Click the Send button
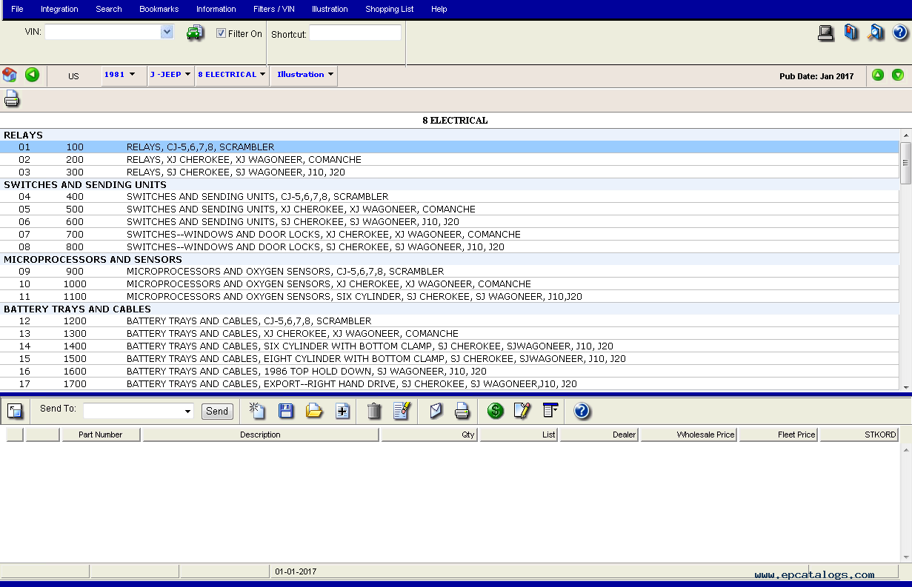912x587 pixels. [x=217, y=412]
